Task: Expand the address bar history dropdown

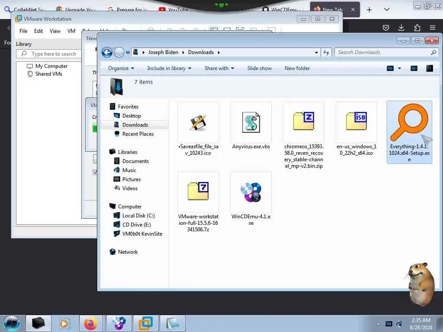Action: coord(316,52)
